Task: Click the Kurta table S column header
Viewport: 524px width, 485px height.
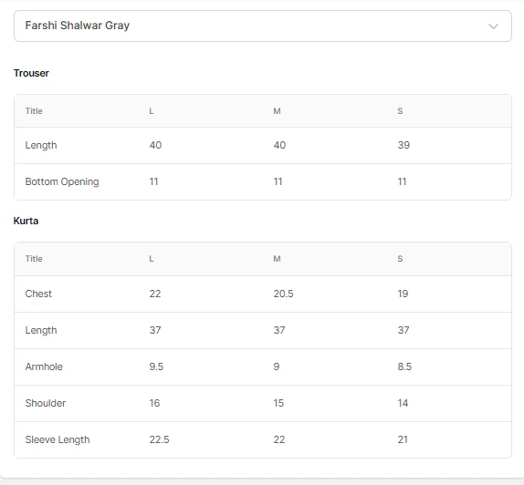Action: [x=400, y=259]
